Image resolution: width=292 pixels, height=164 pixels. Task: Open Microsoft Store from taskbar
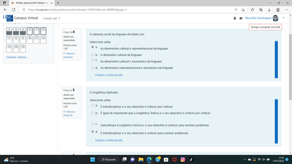click(x=166, y=160)
